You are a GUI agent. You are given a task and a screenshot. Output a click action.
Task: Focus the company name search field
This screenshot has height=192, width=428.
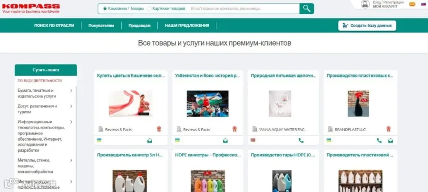(244, 9)
